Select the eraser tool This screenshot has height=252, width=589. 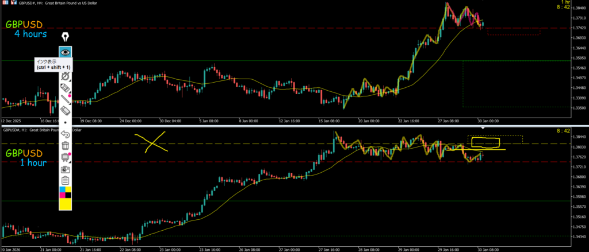pyautogui.click(x=66, y=110)
